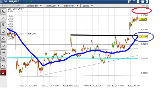Click the restore window button

coord(143,2)
